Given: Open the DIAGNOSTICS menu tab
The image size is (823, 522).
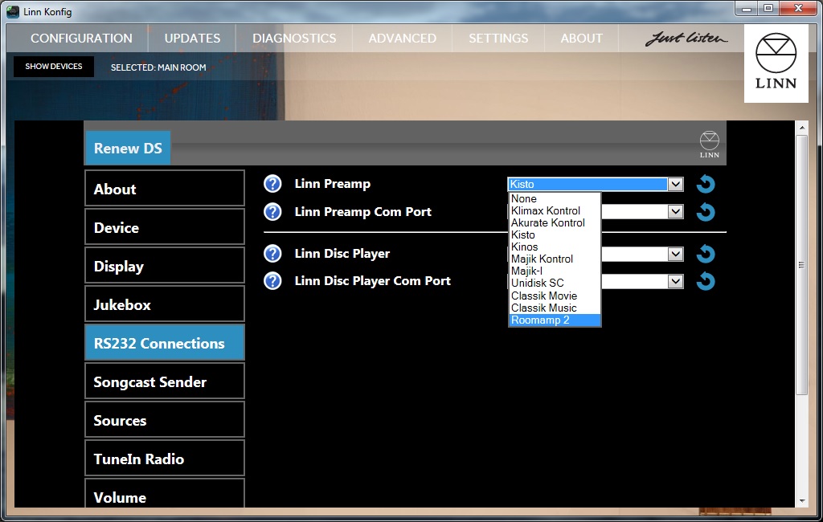Looking at the screenshot, I should 294,39.
